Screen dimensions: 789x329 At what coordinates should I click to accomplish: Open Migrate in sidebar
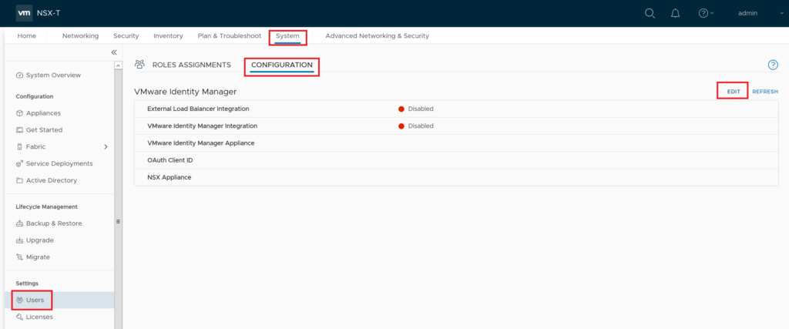38,257
